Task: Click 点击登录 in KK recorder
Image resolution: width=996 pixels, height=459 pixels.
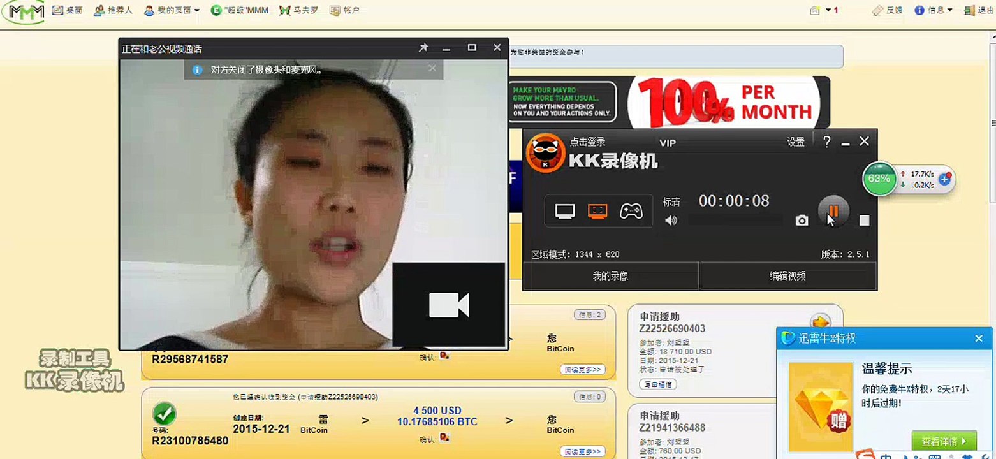Action: [x=587, y=142]
